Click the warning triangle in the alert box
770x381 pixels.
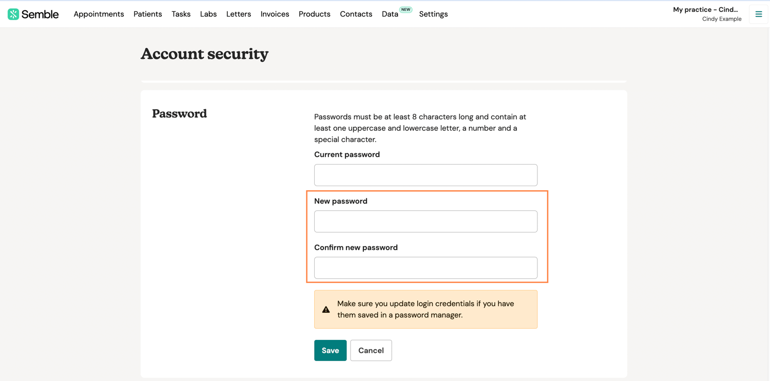326,309
